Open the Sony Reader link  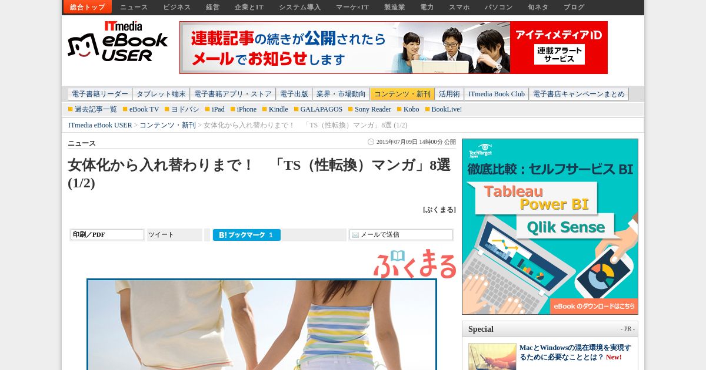(x=373, y=109)
